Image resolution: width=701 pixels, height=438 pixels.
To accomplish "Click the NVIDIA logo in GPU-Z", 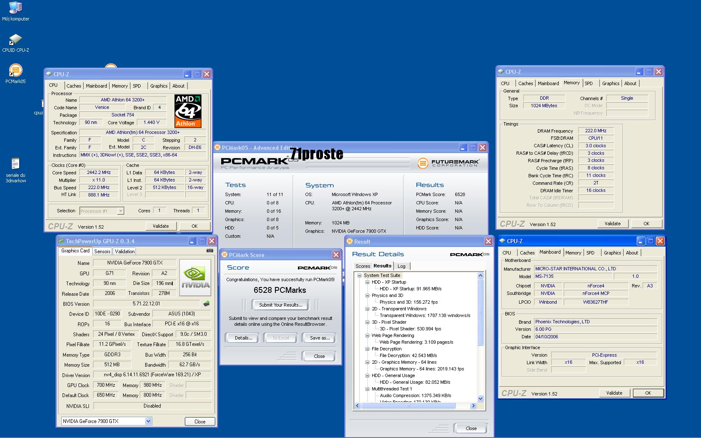I will (195, 277).
